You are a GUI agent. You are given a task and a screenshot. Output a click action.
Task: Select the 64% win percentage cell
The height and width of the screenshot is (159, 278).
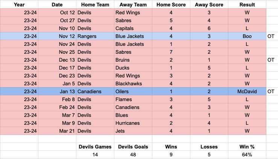pos(247,154)
